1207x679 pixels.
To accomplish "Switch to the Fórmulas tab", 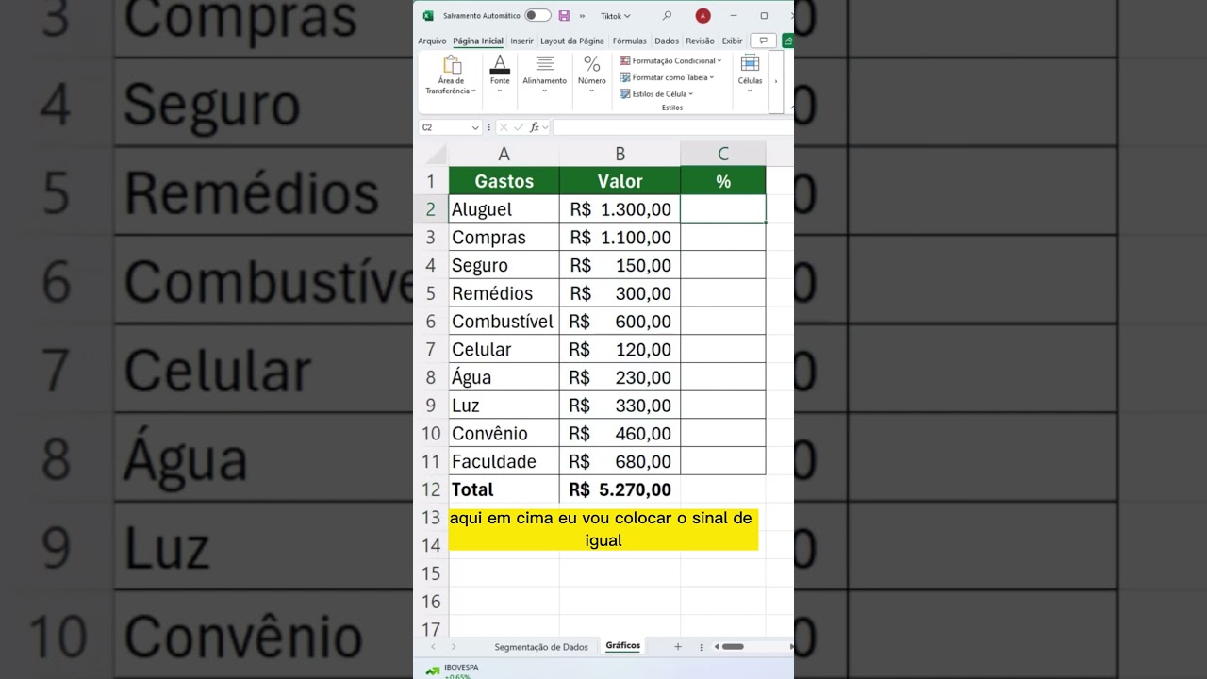I will pyautogui.click(x=629, y=41).
